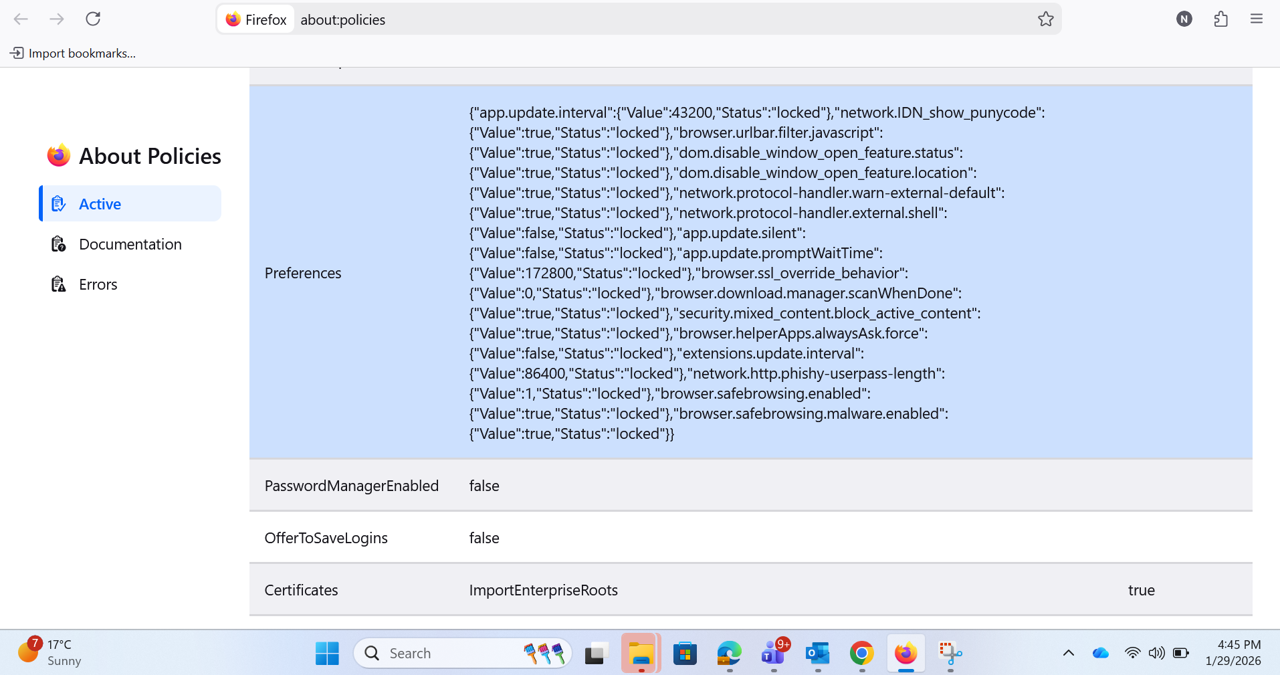Open the Firefox account profile icon
This screenshot has height=675, width=1280.
[x=1184, y=19]
